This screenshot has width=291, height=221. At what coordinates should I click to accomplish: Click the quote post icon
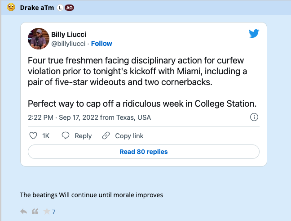click(35, 212)
